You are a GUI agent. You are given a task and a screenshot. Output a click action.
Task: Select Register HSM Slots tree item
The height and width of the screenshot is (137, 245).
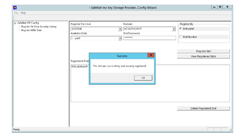[x=31, y=30]
